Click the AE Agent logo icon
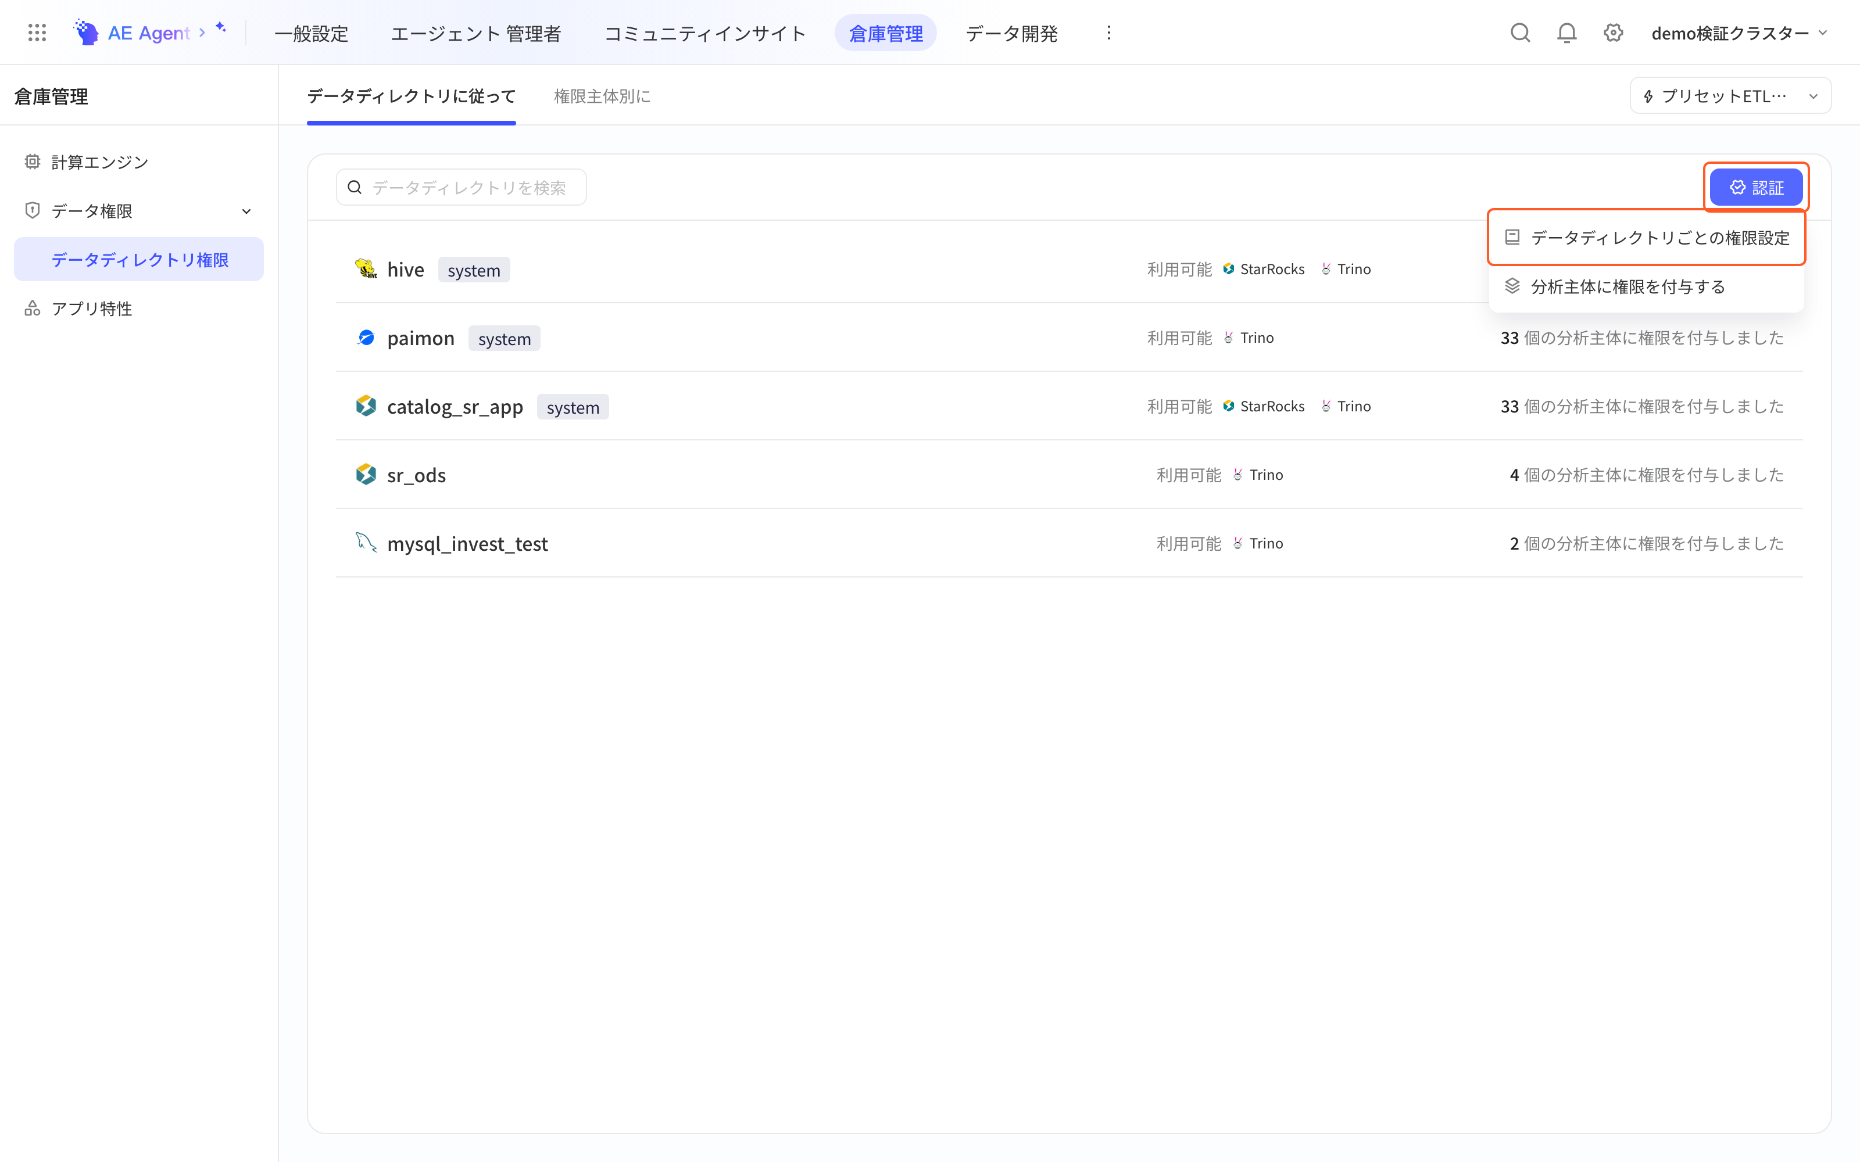 86,33
